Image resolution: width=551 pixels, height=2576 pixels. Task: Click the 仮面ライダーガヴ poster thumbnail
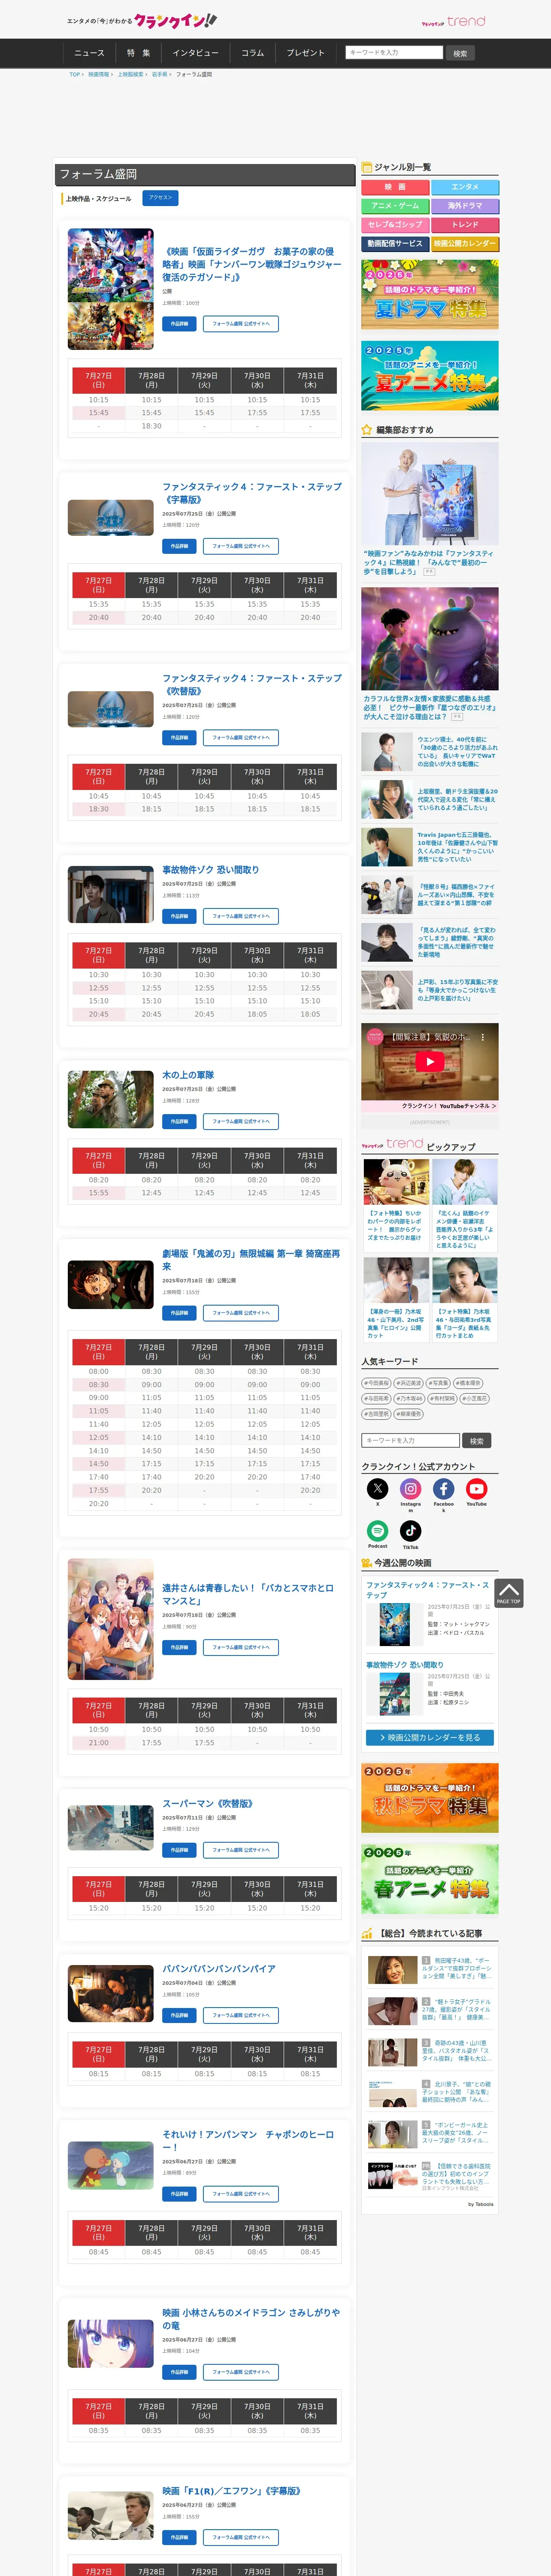pos(111,289)
